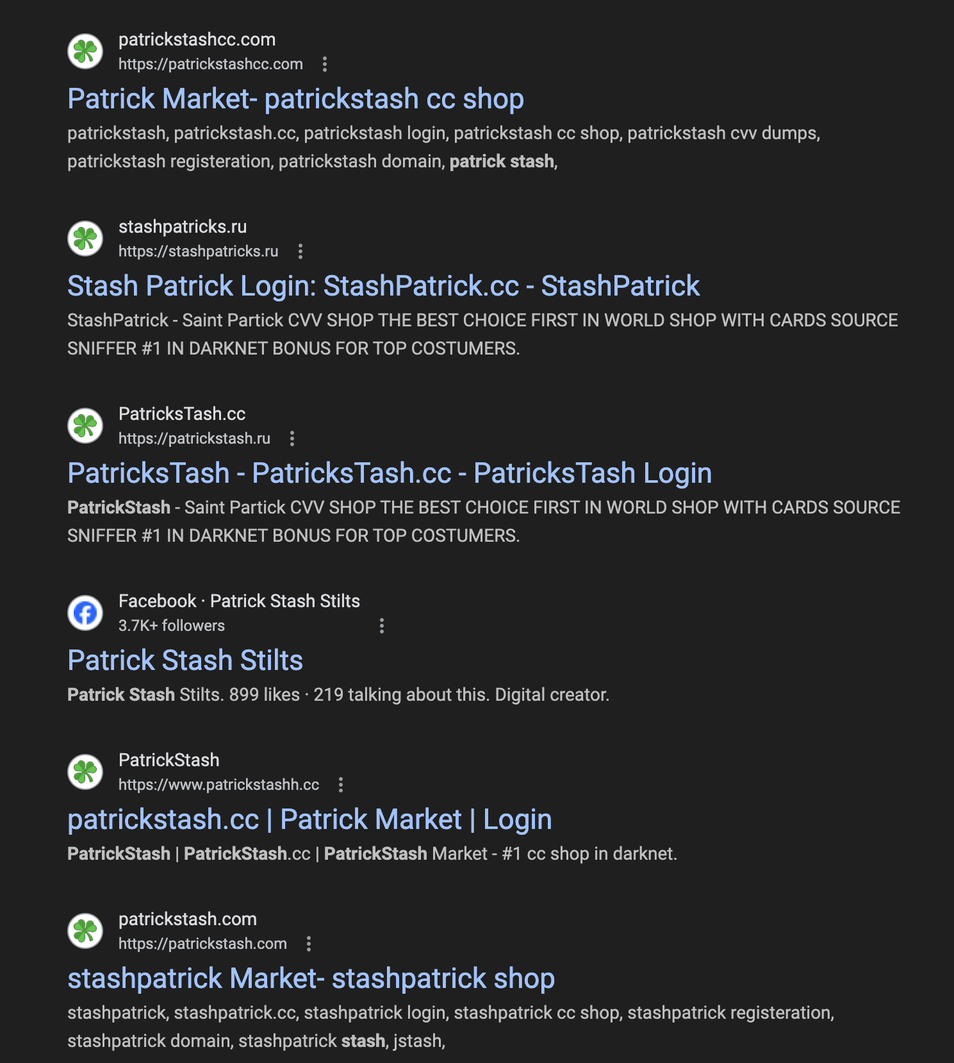Click the clover favicon beside stashpatricks.ru
Screen dimensions: 954x1063
pyautogui.click(x=85, y=238)
